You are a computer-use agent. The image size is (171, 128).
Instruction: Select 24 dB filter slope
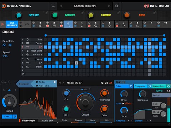click(x=107, y=83)
